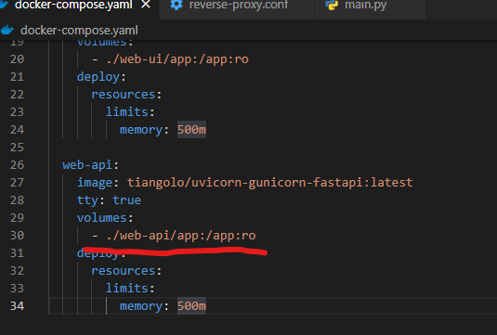Click the 'web-api:' service key

pyautogui.click(x=90, y=165)
